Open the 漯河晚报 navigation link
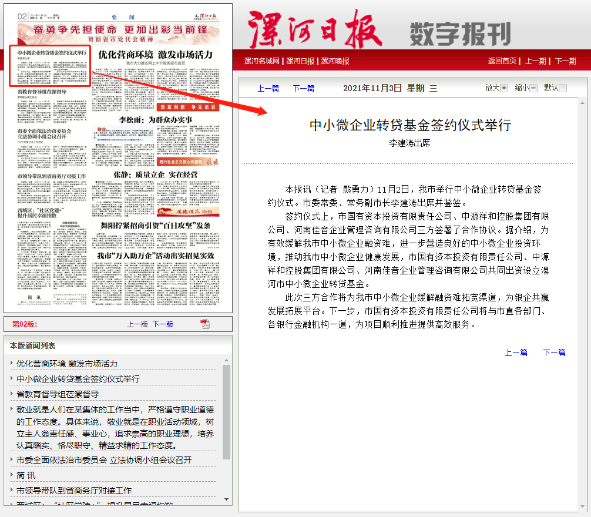591x517 pixels. pyautogui.click(x=335, y=61)
